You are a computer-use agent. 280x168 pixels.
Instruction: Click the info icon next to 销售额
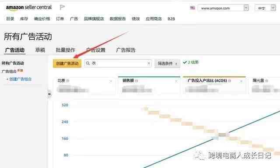click(136, 81)
